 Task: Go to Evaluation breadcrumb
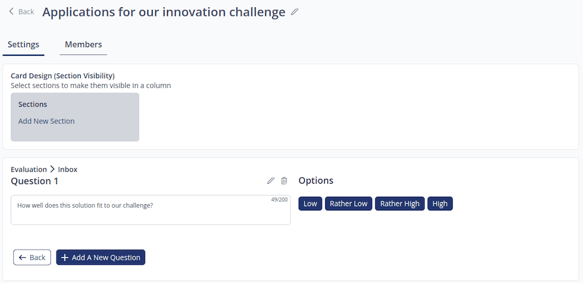tap(29, 170)
